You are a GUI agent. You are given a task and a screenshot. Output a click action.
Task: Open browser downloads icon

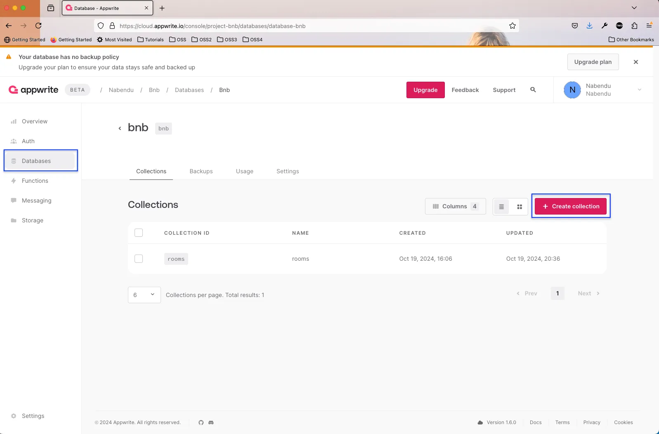click(589, 26)
